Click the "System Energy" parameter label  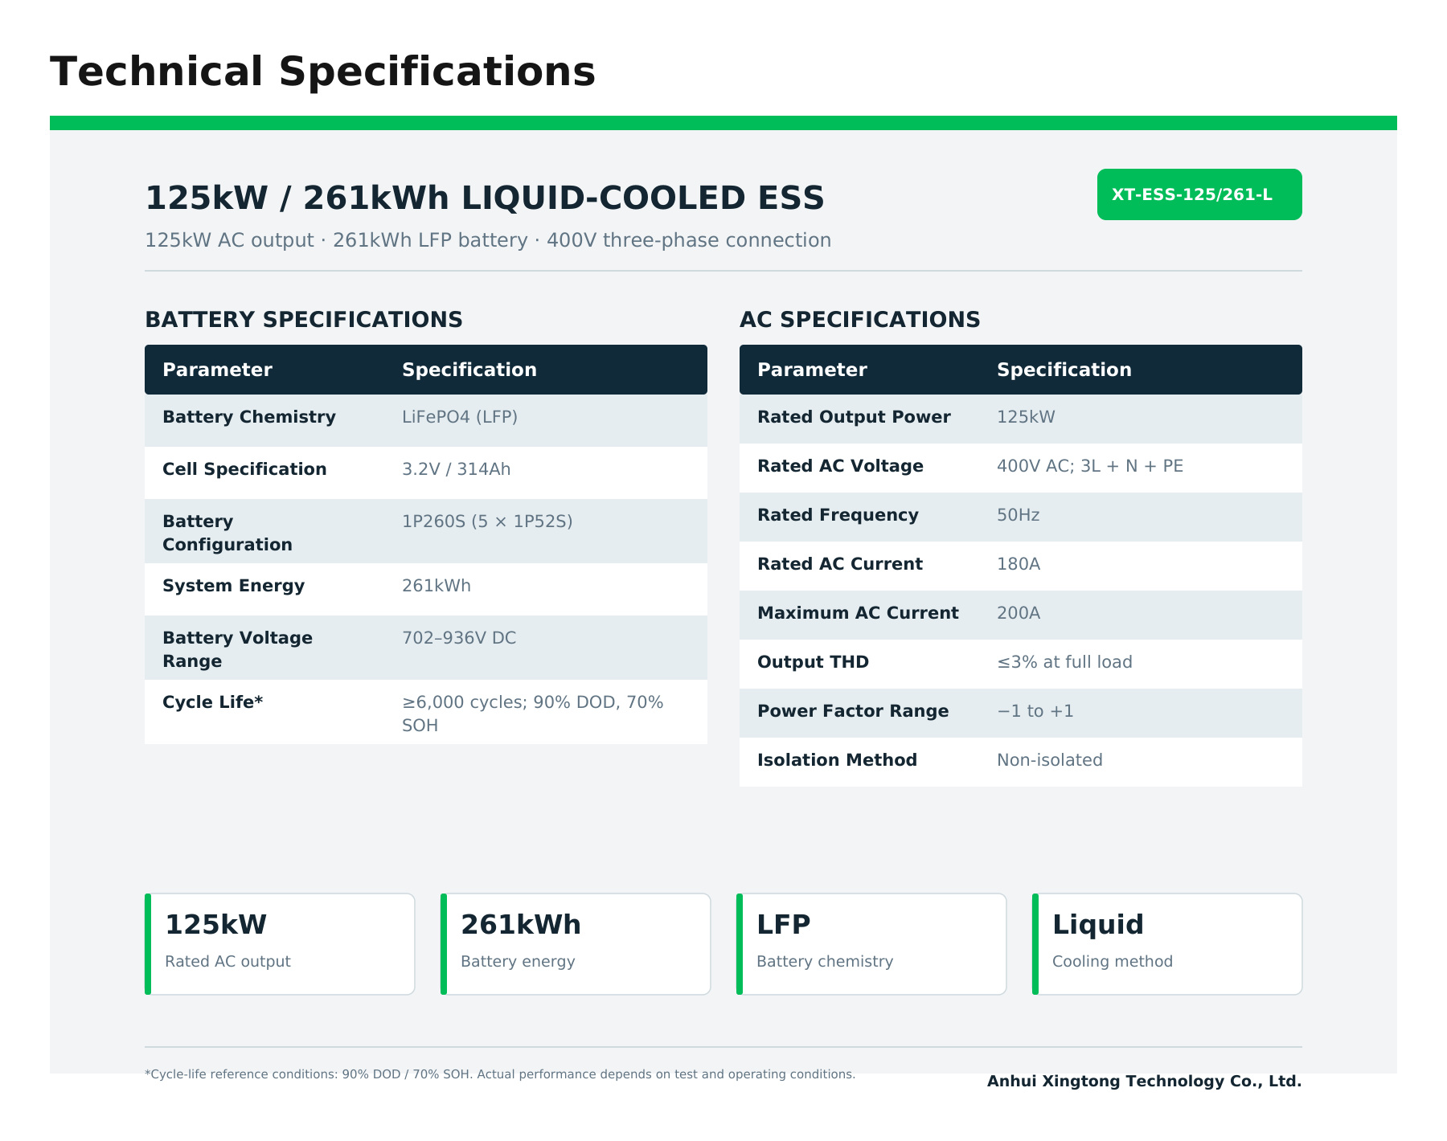(x=233, y=586)
